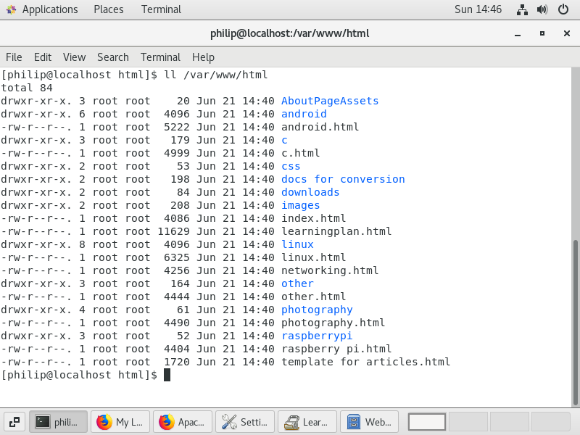Click the css directory name
Viewport: 580px width, 435px height.
291,166
